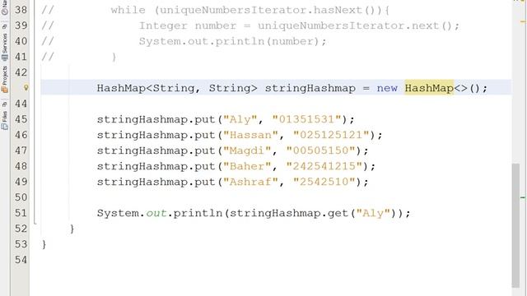Click the vertical editor scrollbar thumb
The height and width of the screenshot is (296, 527).
click(x=515, y=224)
